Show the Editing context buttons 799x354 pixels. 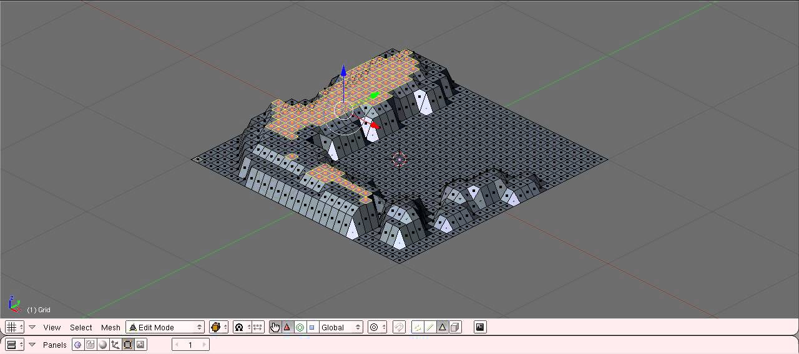pos(128,345)
